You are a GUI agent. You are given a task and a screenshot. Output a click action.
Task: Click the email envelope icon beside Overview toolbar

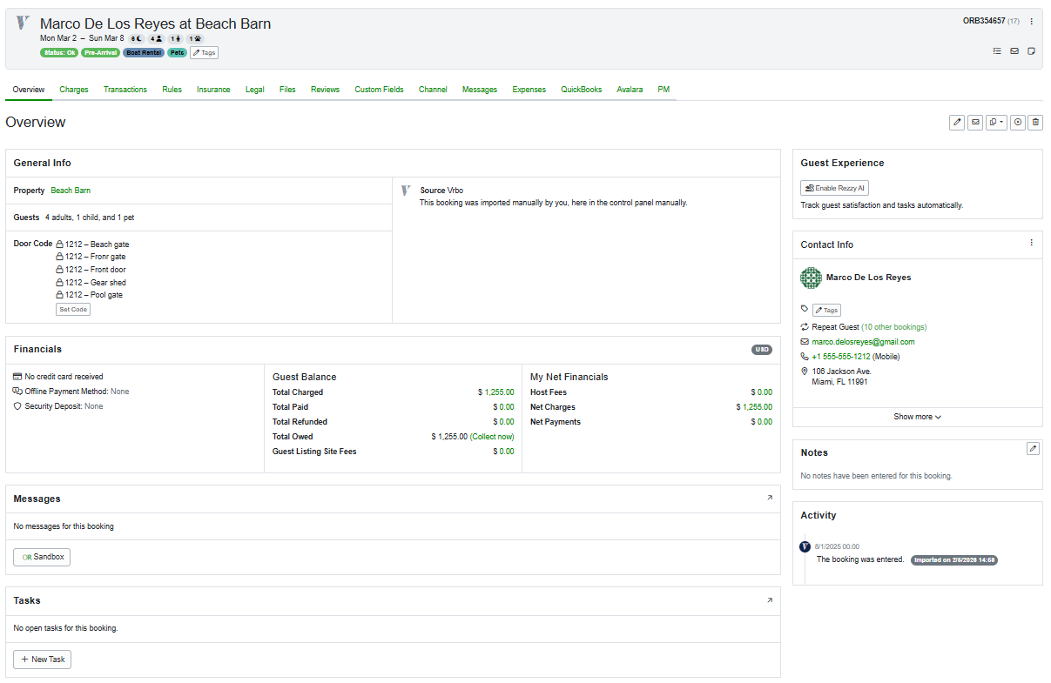coord(974,122)
